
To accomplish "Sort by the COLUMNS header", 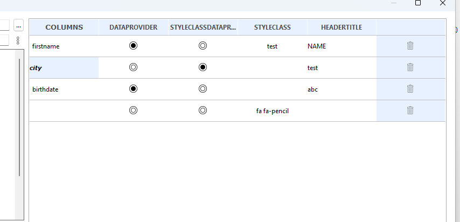I will (64, 27).
